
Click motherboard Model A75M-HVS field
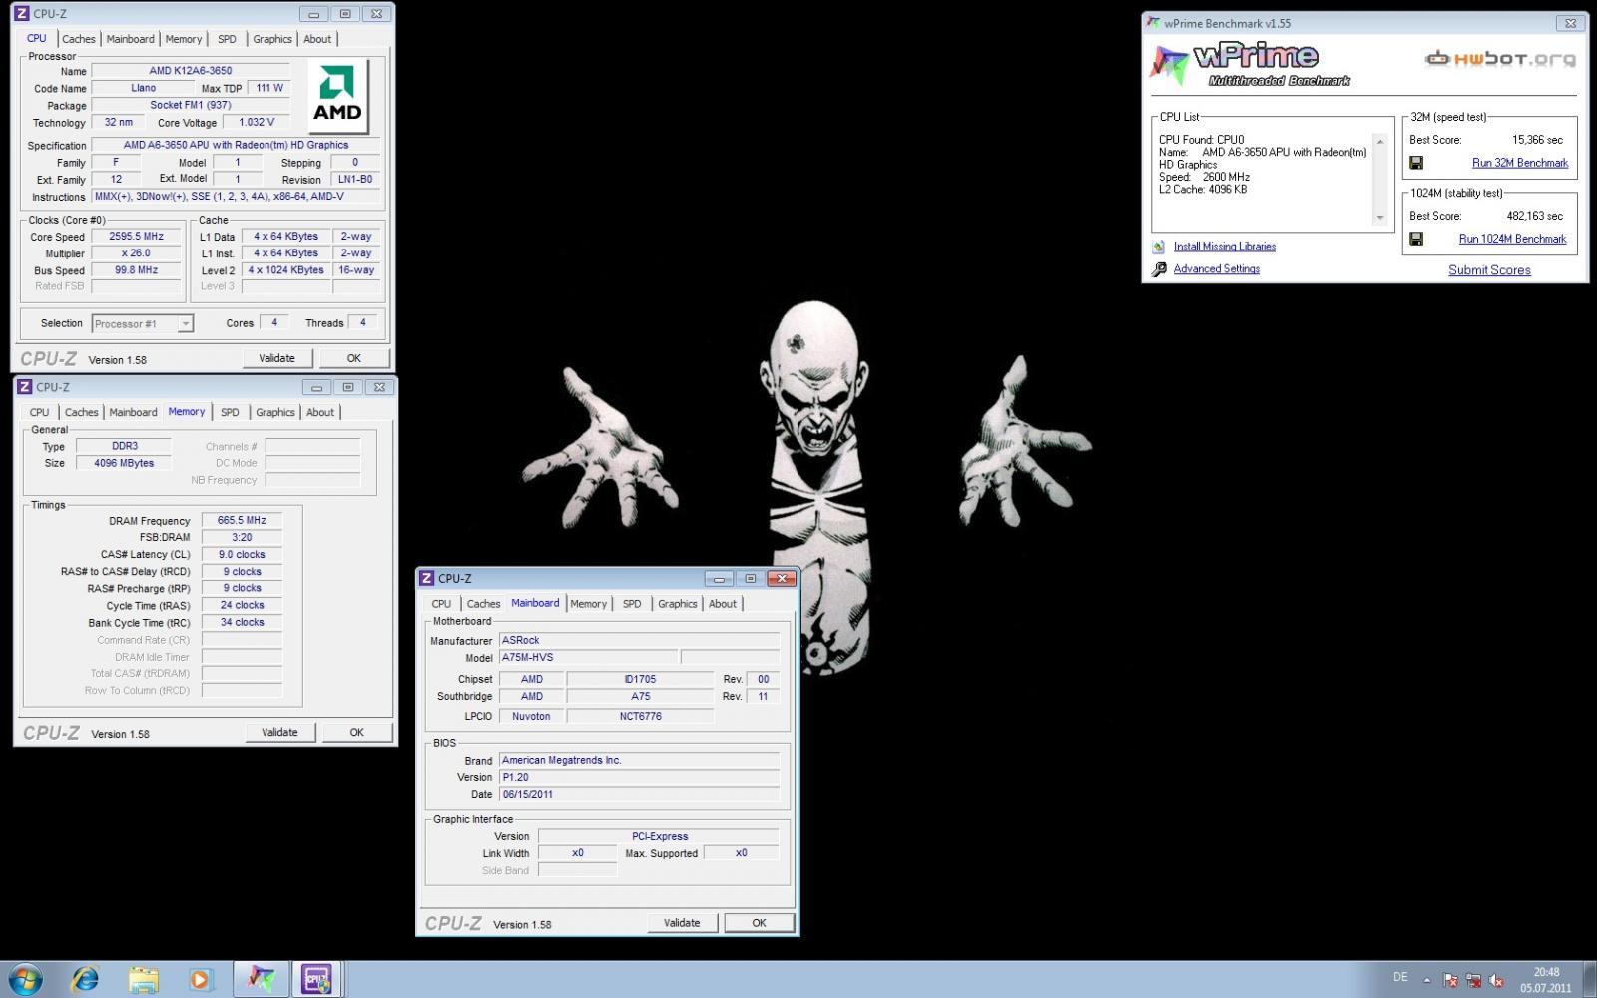(588, 657)
